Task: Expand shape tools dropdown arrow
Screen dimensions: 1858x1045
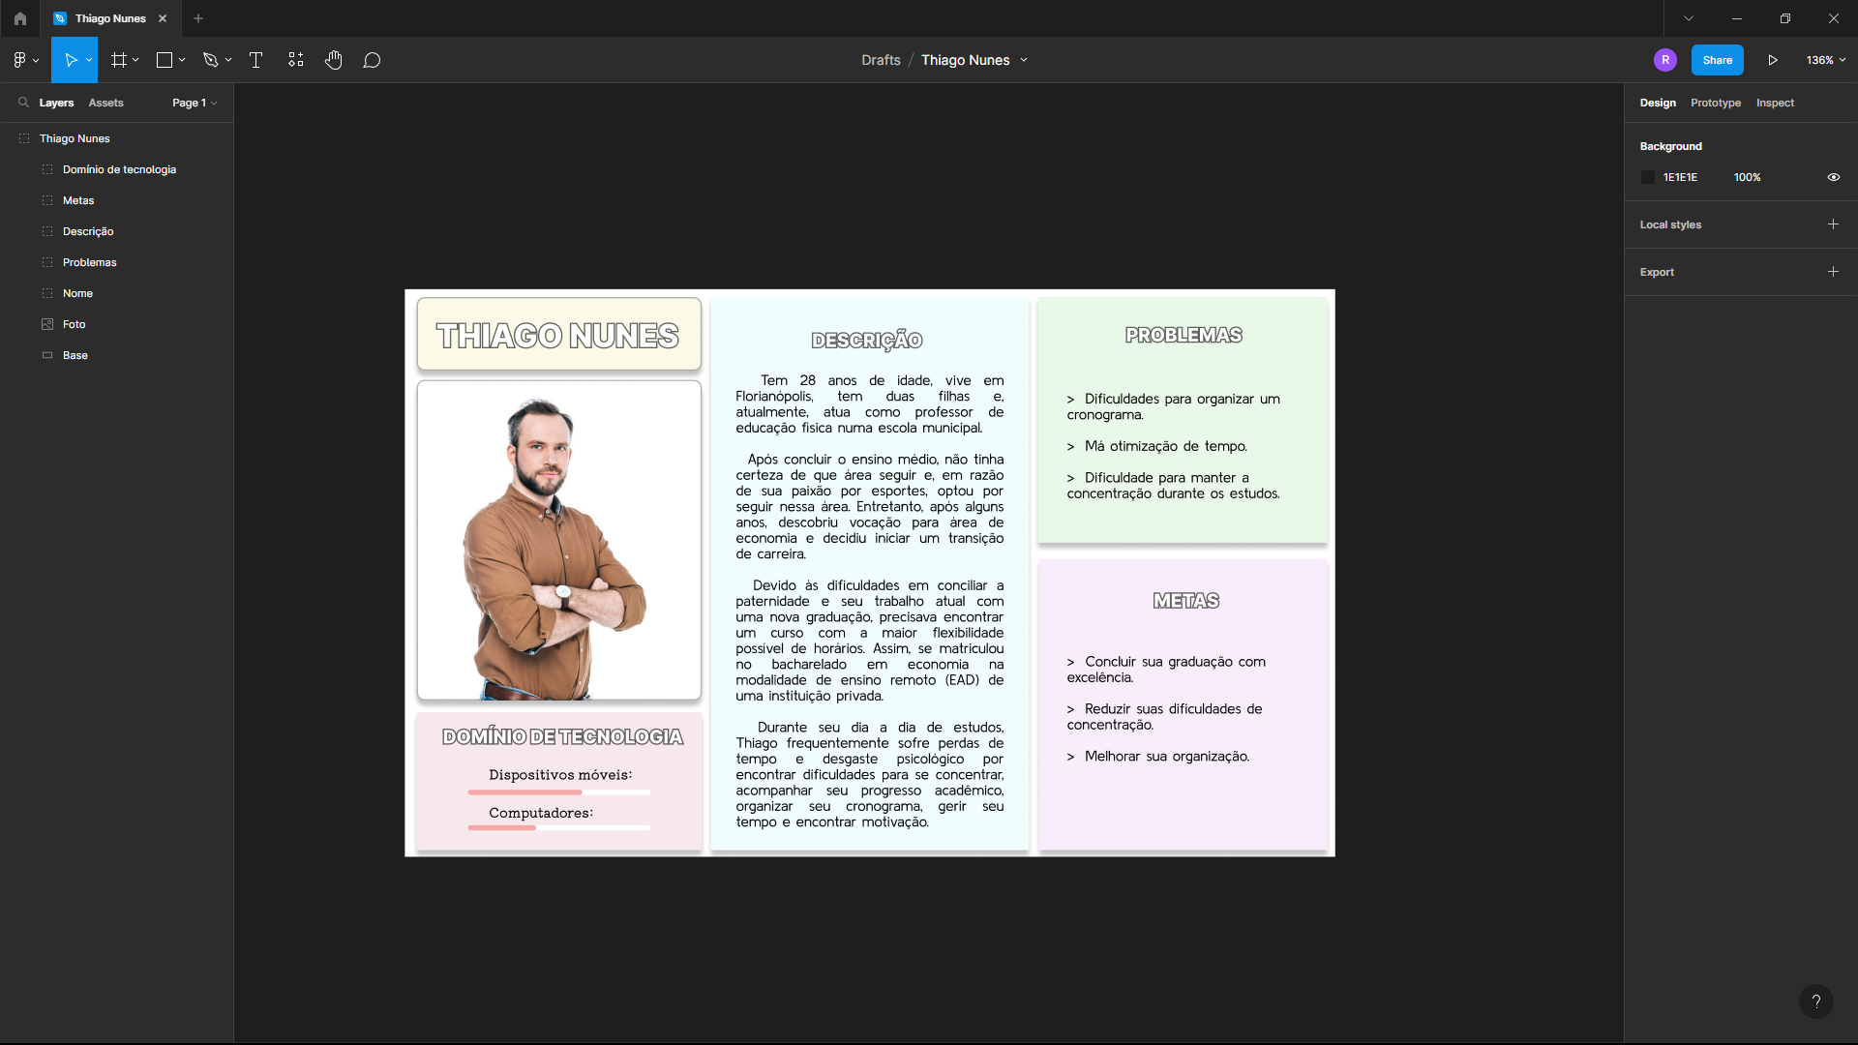Action: point(182,60)
